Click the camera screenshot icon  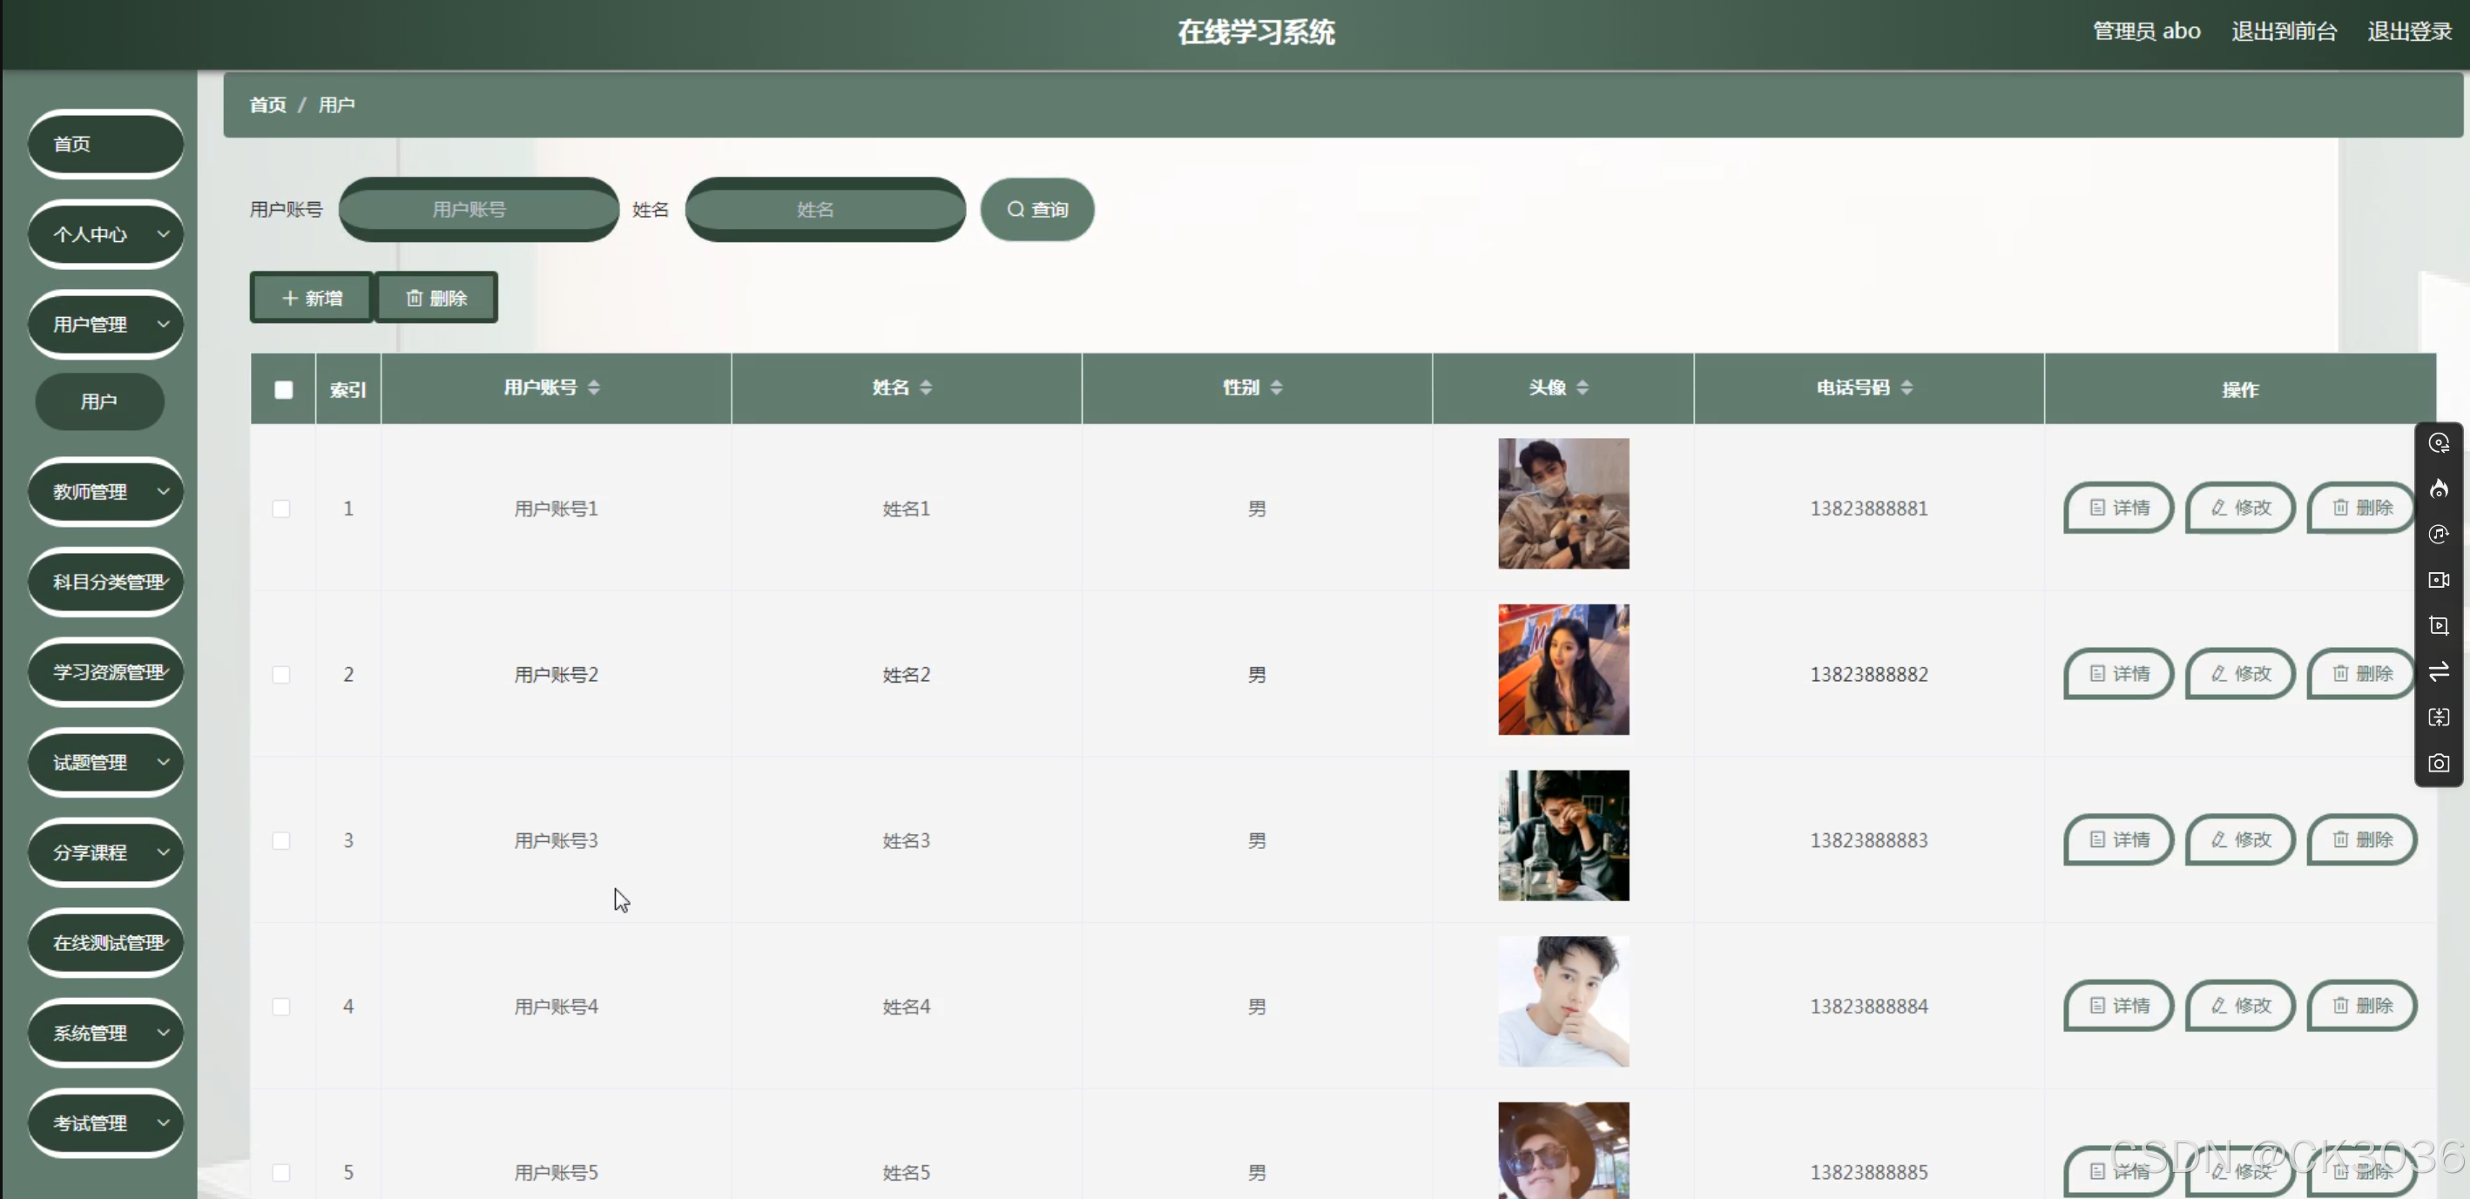pos(2439,764)
